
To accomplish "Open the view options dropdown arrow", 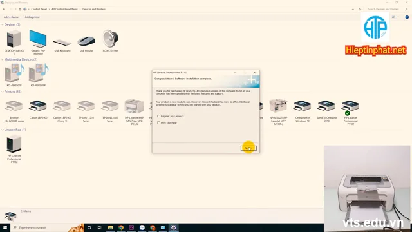I will (x=398, y=17).
